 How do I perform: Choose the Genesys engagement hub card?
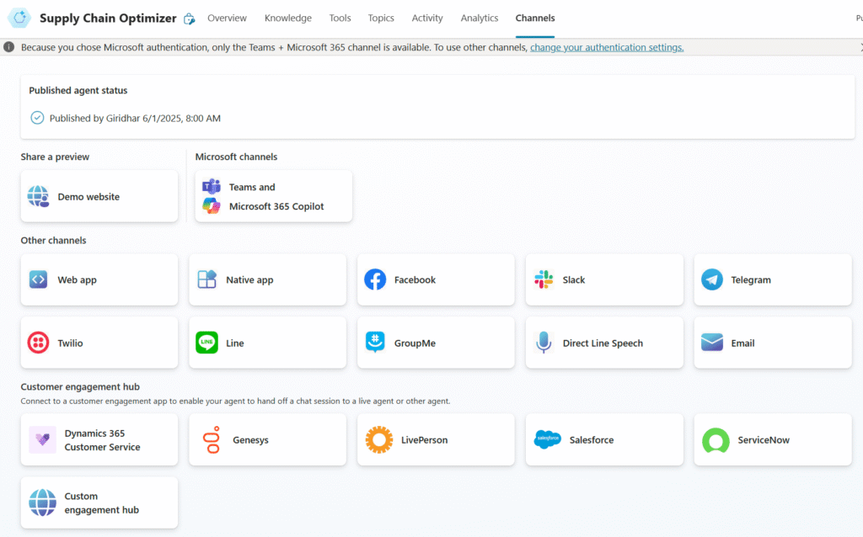point(267,439)
